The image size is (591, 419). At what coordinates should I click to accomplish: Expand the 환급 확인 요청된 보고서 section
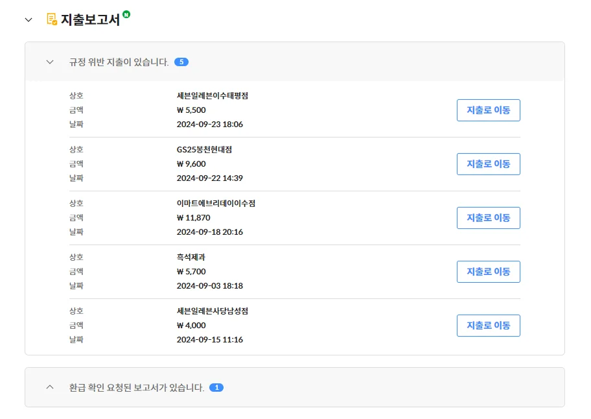50,387
